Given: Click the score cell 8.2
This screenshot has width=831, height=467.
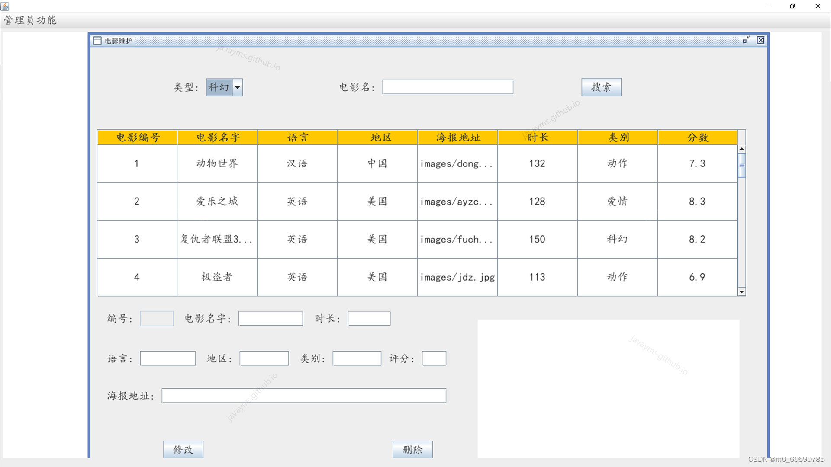Looking at the screenshot, I should point(697,239).
